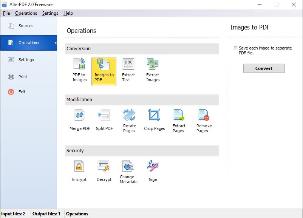
Task: Select the PDF to Images operation icon
Action: 79,64
